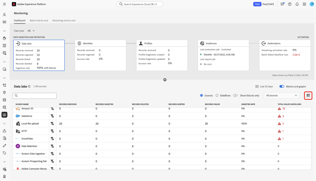
Task: Click the filter icon for Salesforce row
Action: click(52, 116)
